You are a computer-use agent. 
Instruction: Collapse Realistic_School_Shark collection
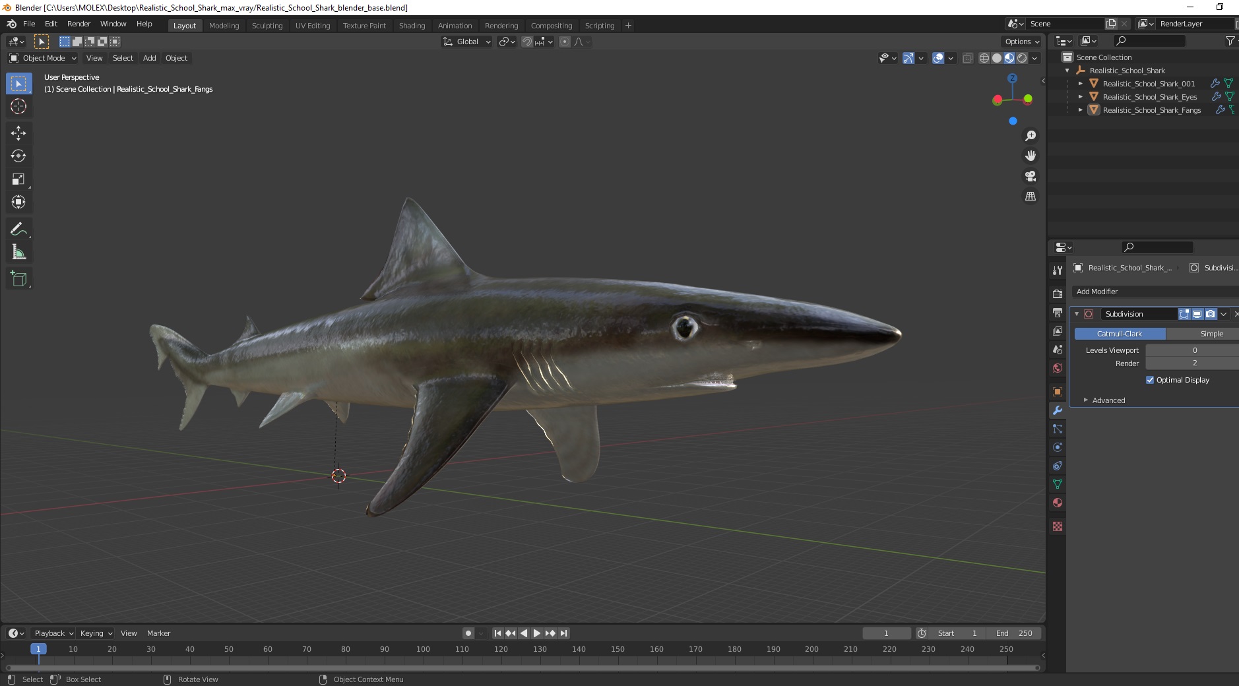pos(1067,71)
